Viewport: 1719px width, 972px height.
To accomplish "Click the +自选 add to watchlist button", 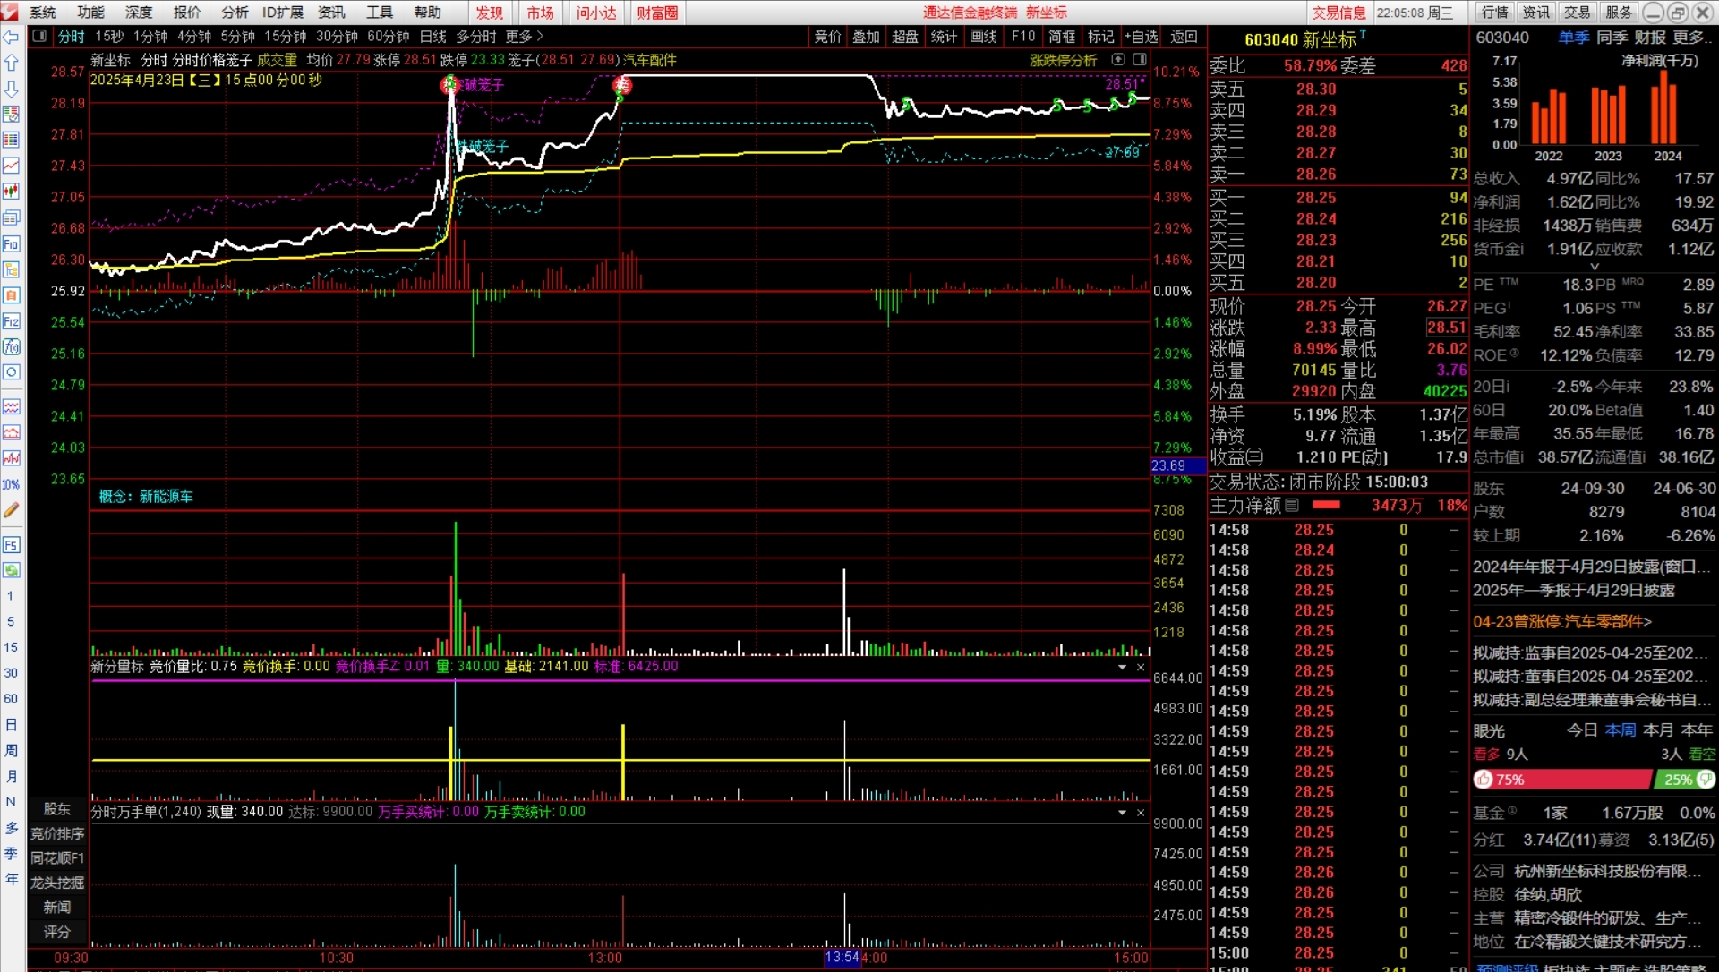I will [1142, 37].
